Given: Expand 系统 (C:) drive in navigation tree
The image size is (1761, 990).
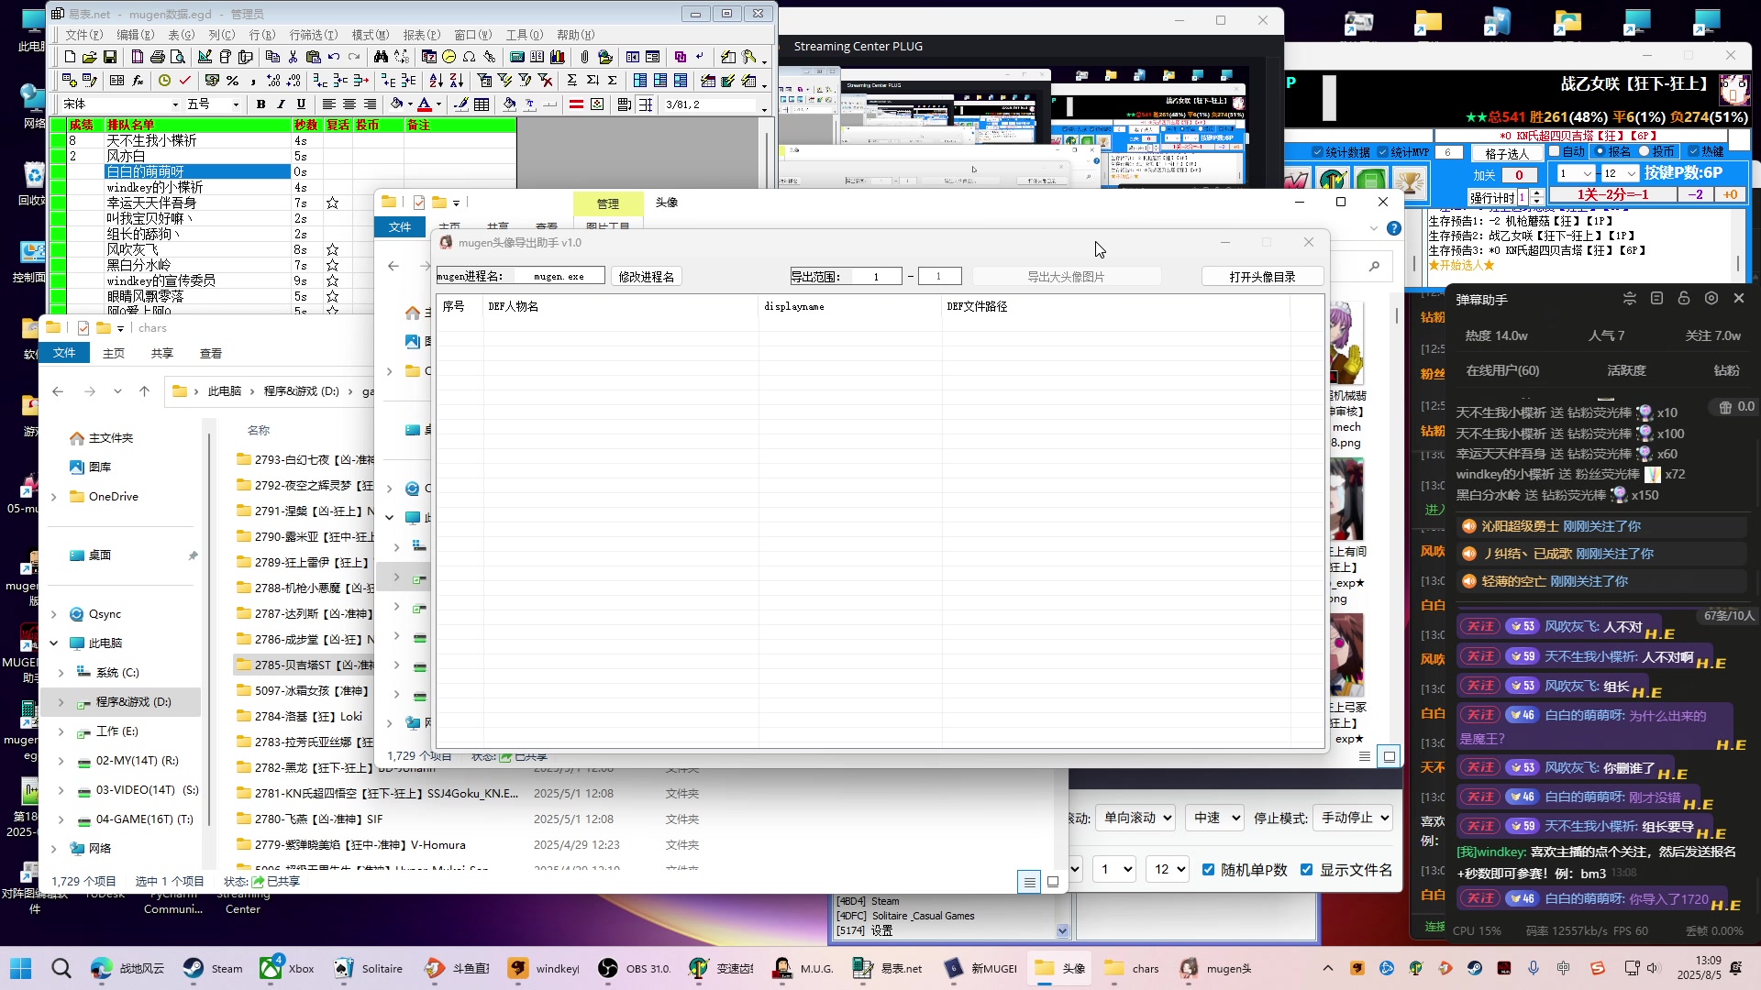Looking at the screenshot, I should 61,673.
